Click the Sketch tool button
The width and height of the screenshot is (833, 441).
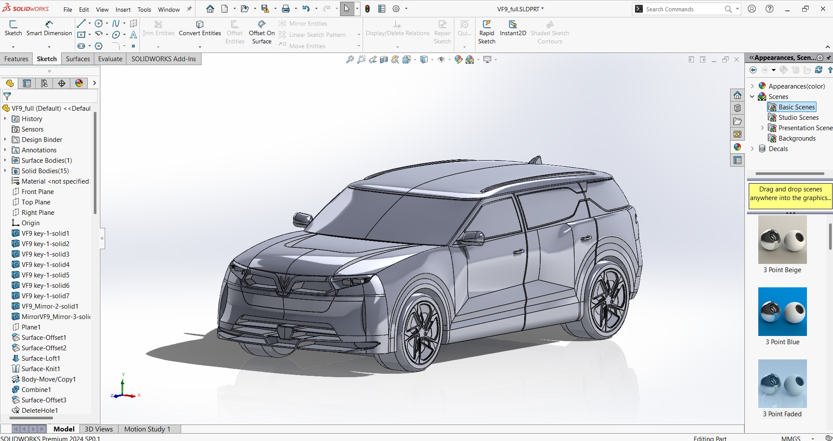point(13,28)
